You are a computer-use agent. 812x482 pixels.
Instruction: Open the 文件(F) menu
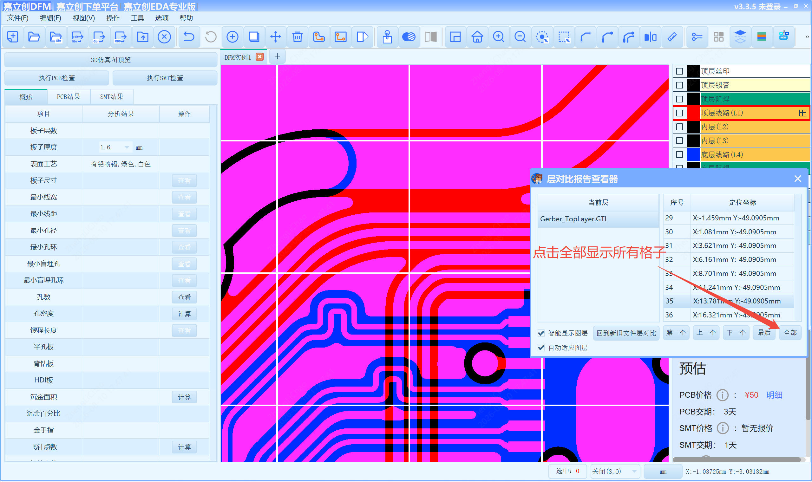pos(18,18)
